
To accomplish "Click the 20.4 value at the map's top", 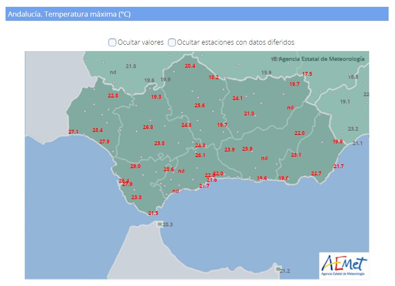I will coord(190,66).
